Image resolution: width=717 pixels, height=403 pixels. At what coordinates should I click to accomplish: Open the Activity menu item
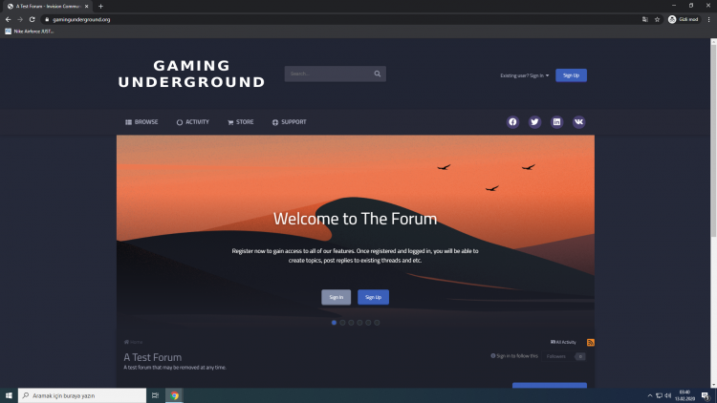[x=192, y=122]
